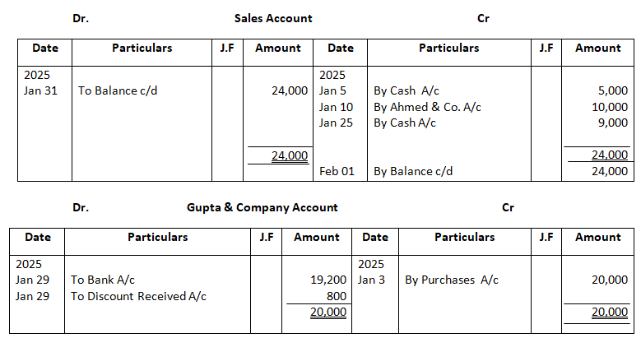Click the Jan 5 date entry
The image size is (641, 338).
tap(333, 90)
